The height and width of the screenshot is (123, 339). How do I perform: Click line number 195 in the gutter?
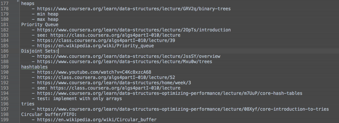(x=9, y=99)
